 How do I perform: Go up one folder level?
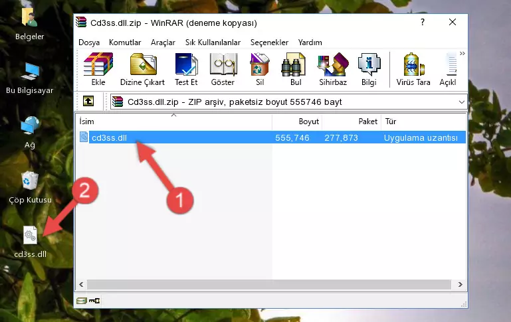pos(88,102)
